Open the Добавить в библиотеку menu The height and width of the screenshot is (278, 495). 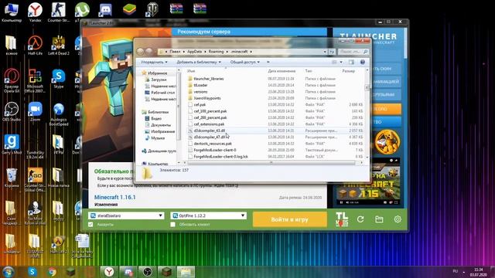coord(199,62)
